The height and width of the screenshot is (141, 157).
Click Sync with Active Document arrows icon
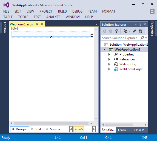135,31
